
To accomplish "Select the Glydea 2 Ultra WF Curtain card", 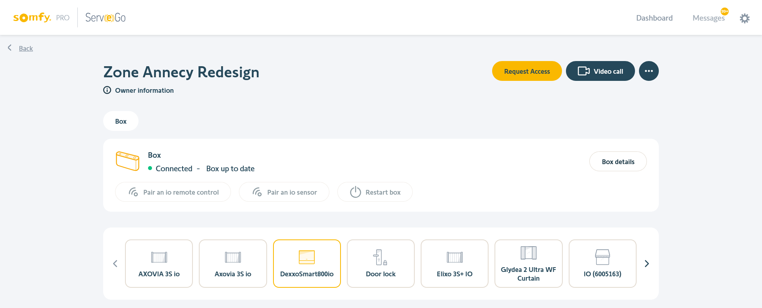I will click(x=528, y=264).
